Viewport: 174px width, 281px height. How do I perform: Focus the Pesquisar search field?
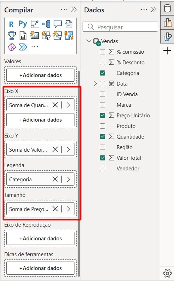[120, 27]
